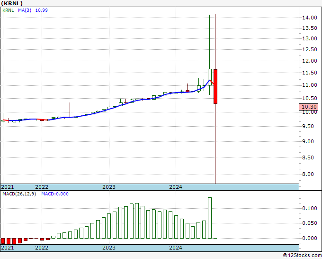Click the MACD(26,12,9) indicator label

pyautogui.click(x=19, y=194)
